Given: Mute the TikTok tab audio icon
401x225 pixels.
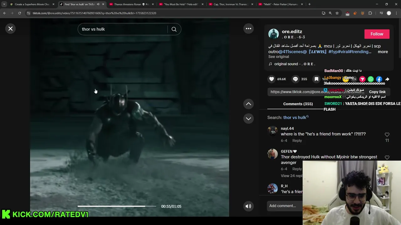Looking at the screenshot, I should point(98,4).
